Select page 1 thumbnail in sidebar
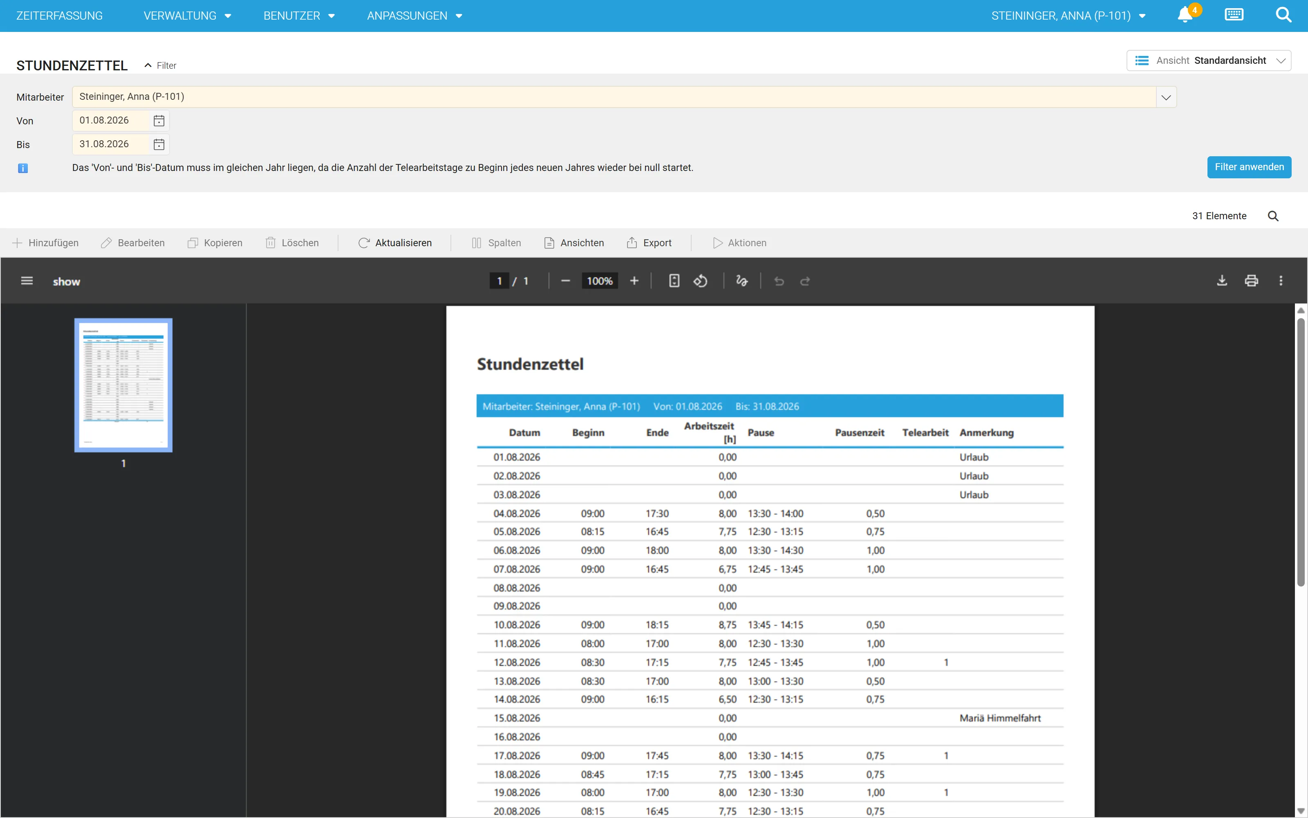 [x=123, y=384]
